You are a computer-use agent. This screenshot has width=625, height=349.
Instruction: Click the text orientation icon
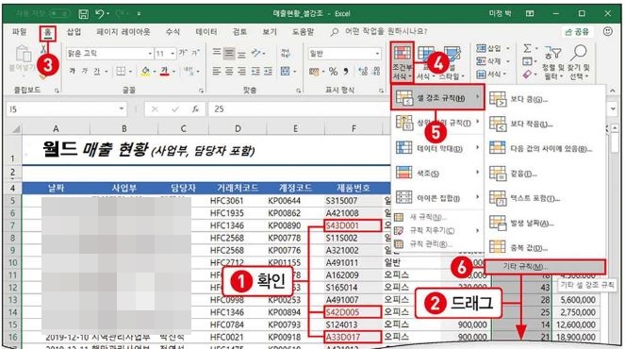256,53
